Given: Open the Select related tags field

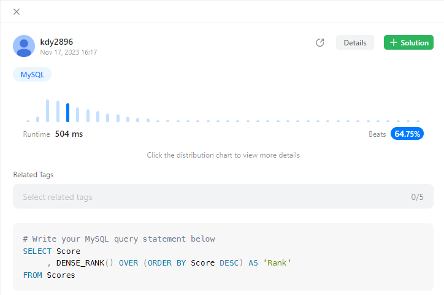Looking at the screenshot, I should (x=223, y=196).
